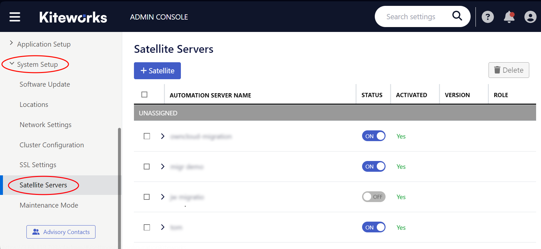Open the user profile avatar
The image size is (541, 249).
pyautogui.click(x=530, y=17)
